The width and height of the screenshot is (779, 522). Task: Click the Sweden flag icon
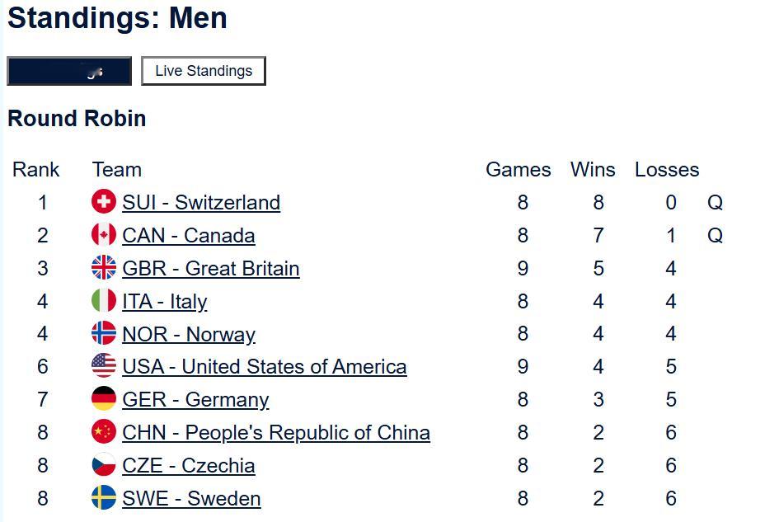(104, 498)
